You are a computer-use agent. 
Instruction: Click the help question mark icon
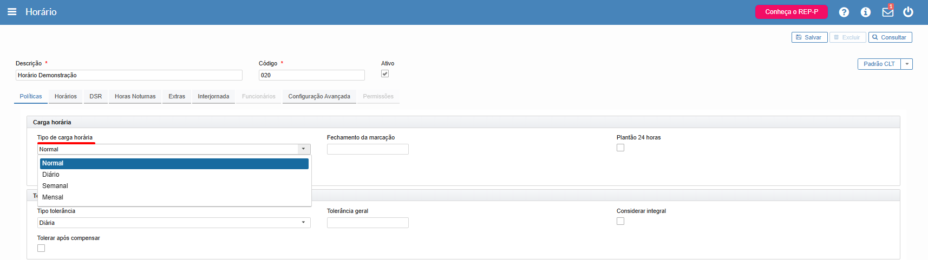(844, 12)
